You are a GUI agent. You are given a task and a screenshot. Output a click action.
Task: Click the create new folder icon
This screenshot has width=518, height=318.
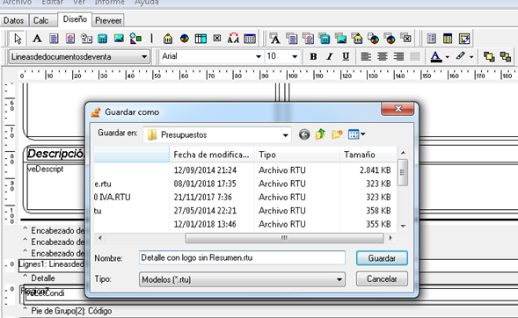tap(337, 134)
